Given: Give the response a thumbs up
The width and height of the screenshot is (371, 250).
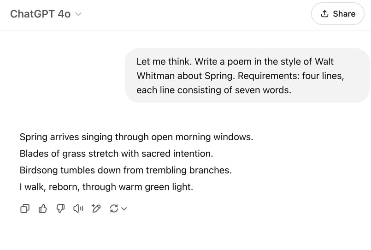Looking at the screenshot, I should coord(42,208).
